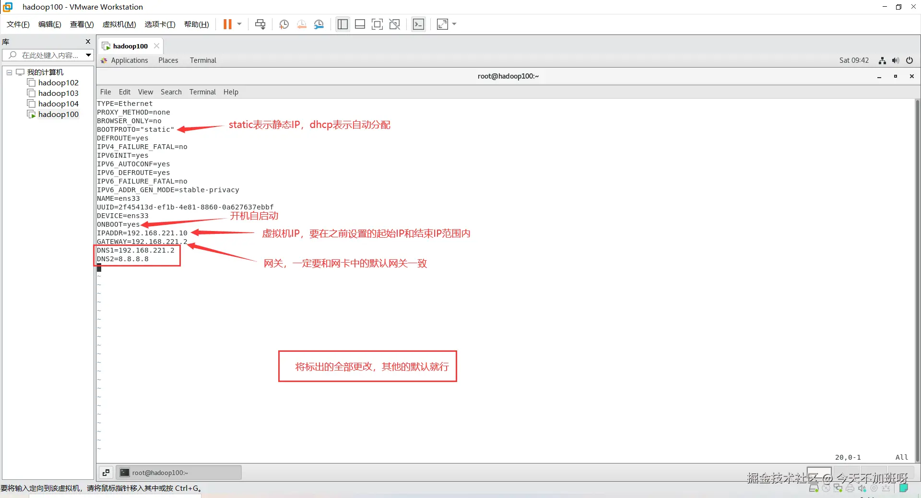This screenshot has height=498, width=921.
Task: Close the hadoop100 tab
Action: click(x=156, y=46)
